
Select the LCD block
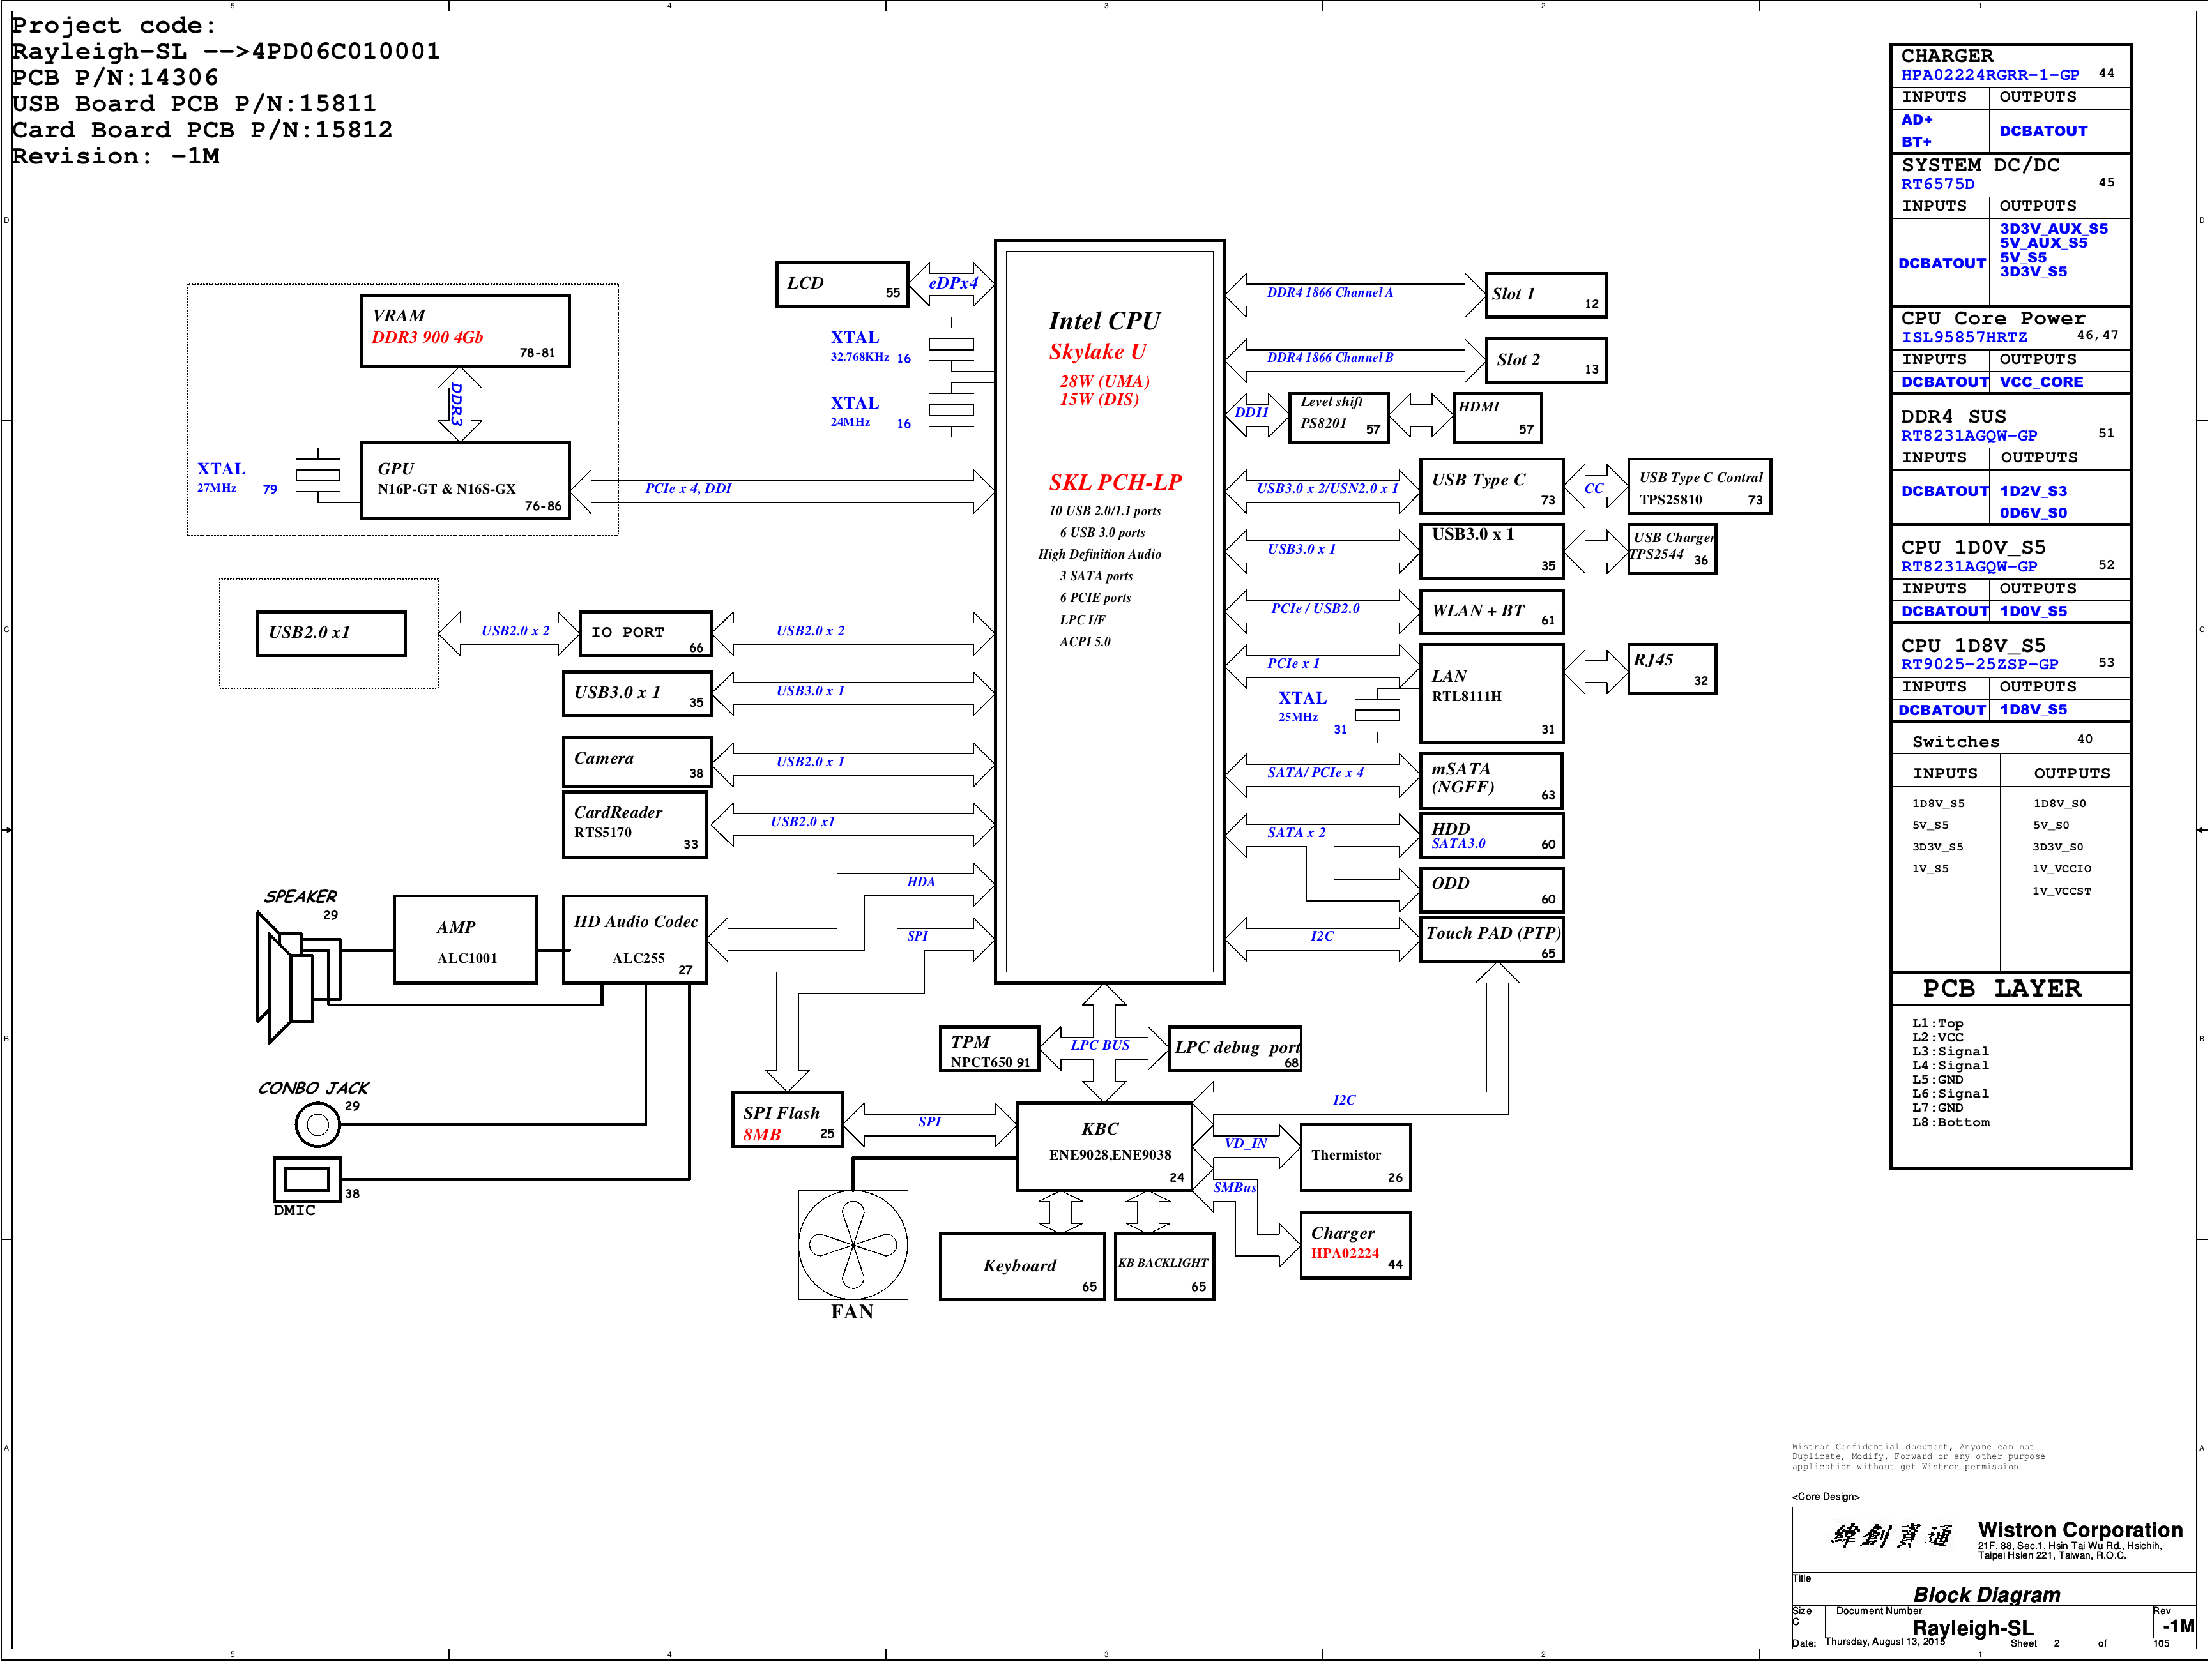(x=842, y=284)
